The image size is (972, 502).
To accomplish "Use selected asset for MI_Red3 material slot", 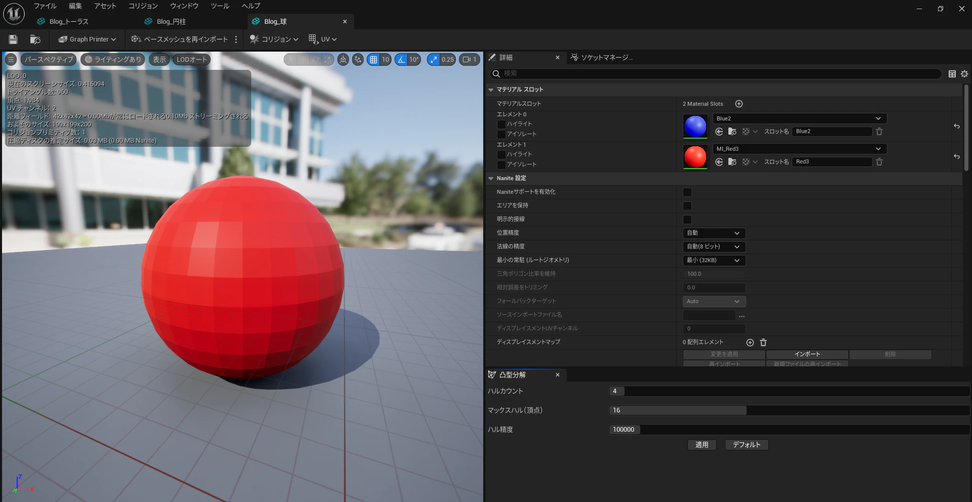I will click(719, 162).
